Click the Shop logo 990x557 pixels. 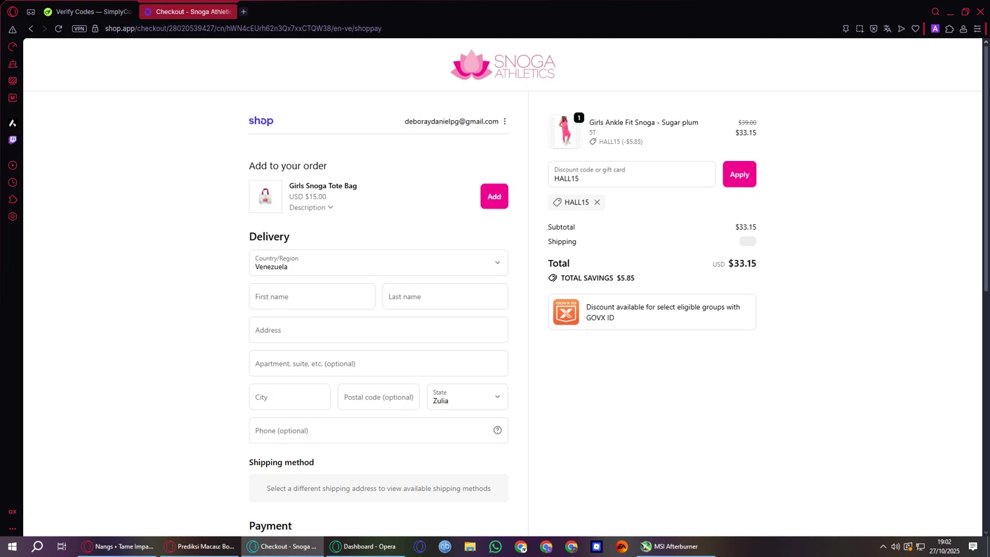(261, 121)
